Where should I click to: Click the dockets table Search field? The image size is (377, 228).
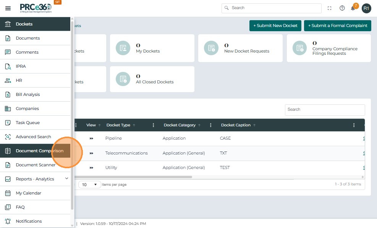[325, 110]
